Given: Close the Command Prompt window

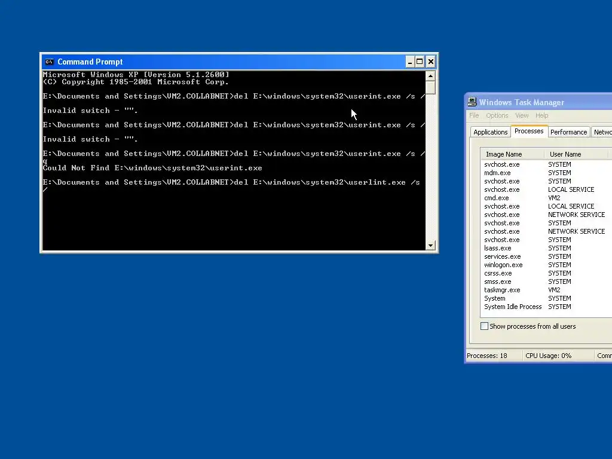Looking at the screenshot, I should click(x=430, y=62).
